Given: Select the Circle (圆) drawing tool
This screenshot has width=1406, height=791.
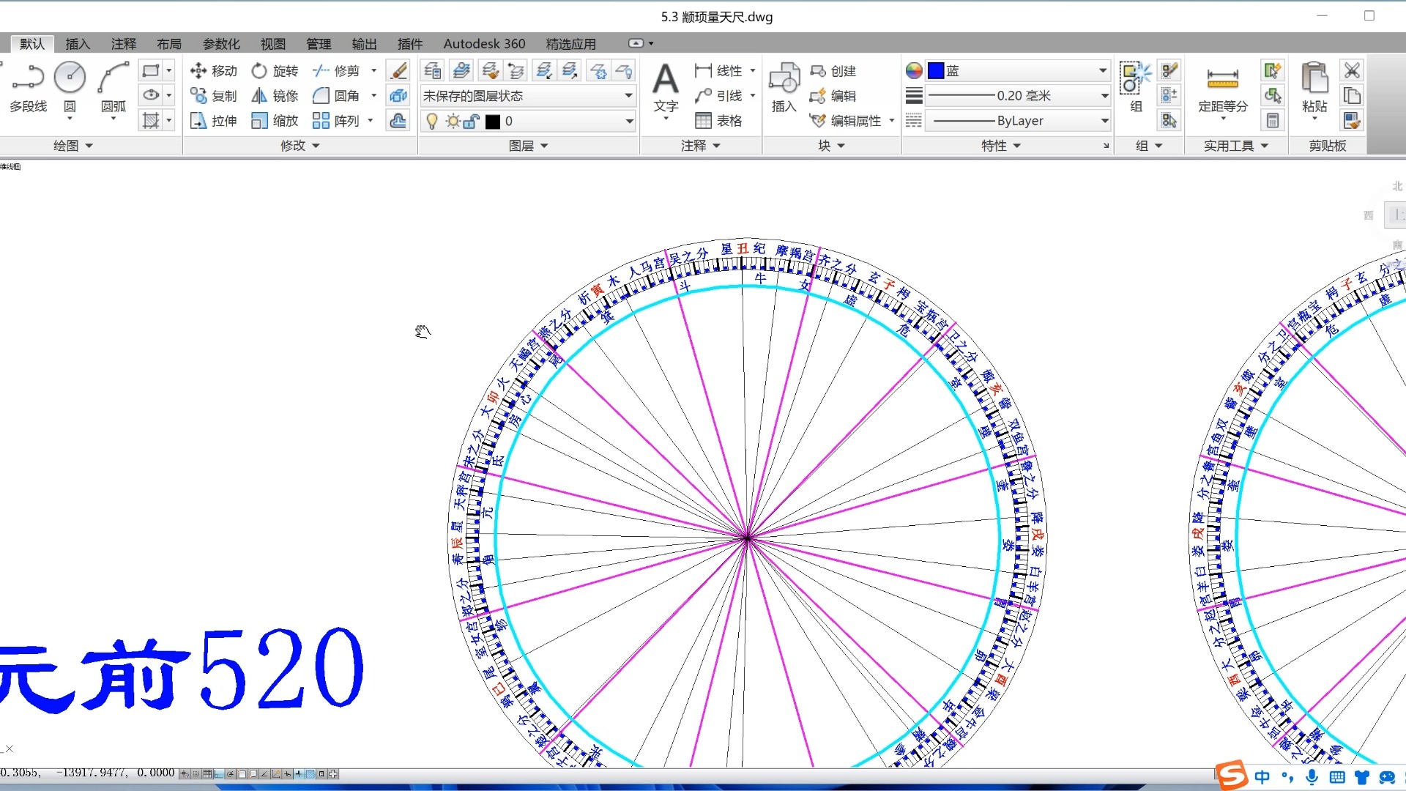Looking at the screenshot, I should coord(70,88).
